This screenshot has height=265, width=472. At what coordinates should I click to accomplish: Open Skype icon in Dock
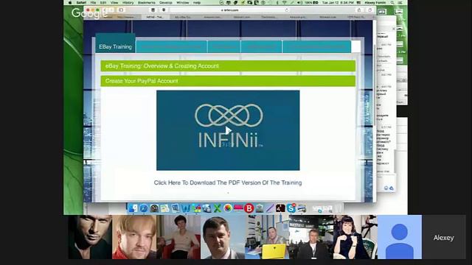[291, 208]
